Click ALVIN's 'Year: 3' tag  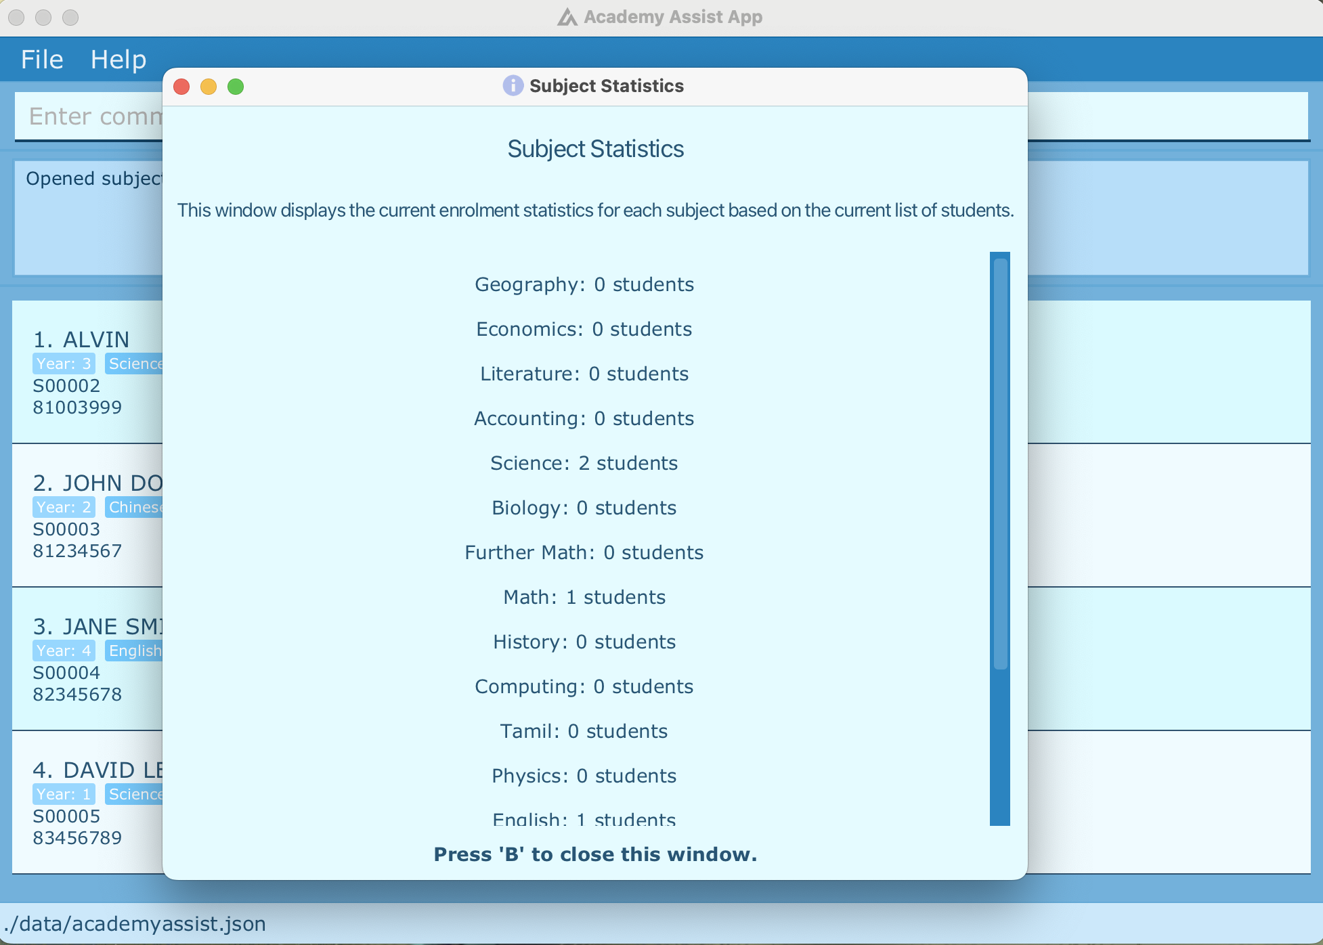pyautogui.click(x=64, y=364)
